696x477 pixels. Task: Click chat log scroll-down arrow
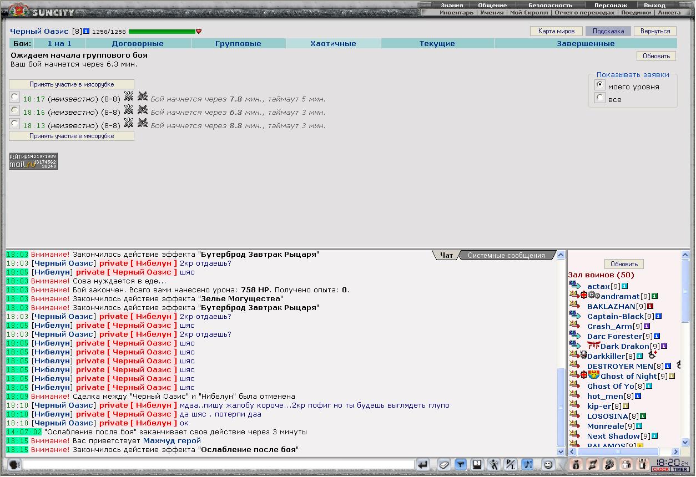561,452
